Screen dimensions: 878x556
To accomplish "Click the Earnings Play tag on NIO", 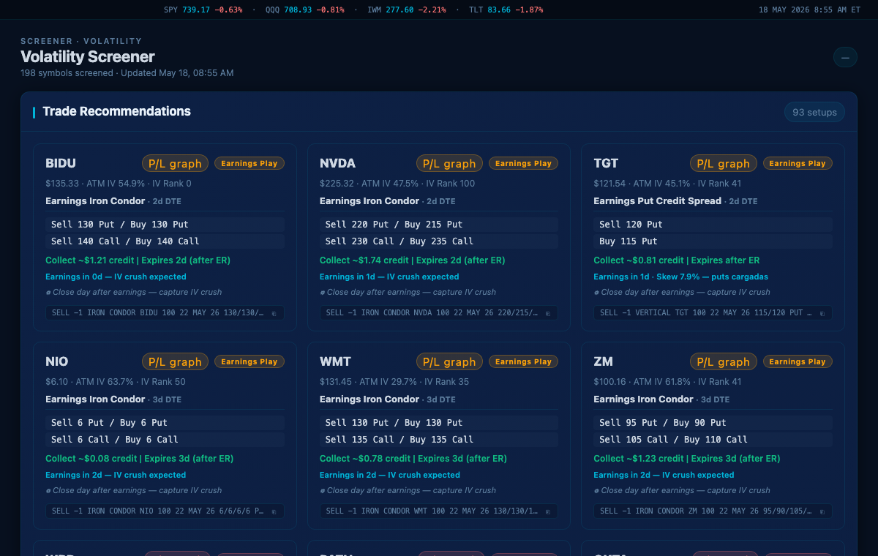I will (249, 362).
